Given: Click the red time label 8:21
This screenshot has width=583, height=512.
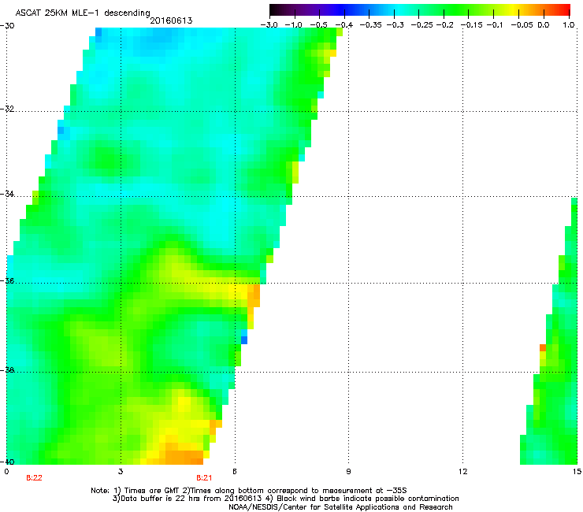Looking at the screenshot, I should point(204,478).
